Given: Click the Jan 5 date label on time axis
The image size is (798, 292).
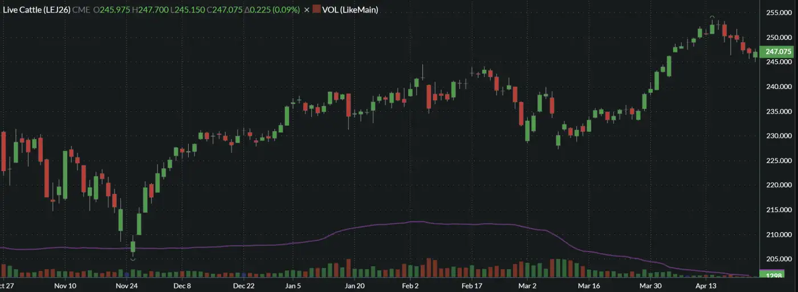Looking at the screenshot, I should (293, 285).
